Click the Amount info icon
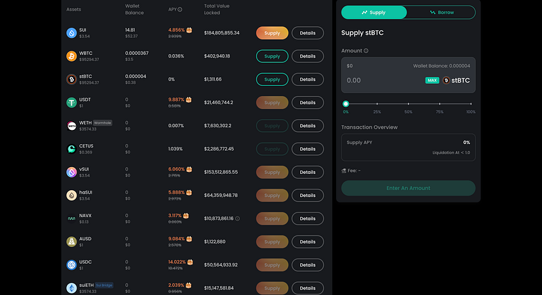This screenshot has height=295, width=542. pyautogui.click(x=366, y=51)
